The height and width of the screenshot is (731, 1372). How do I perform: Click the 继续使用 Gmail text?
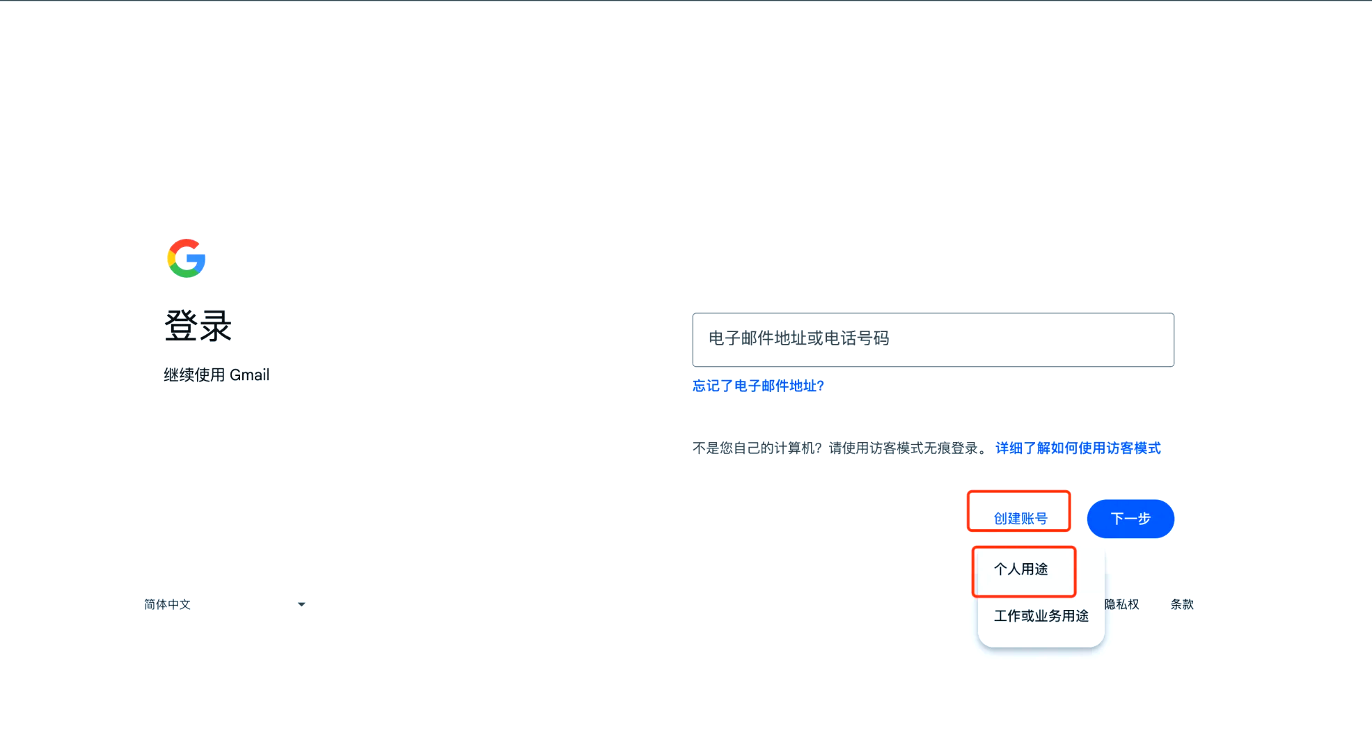pos(216,375)
